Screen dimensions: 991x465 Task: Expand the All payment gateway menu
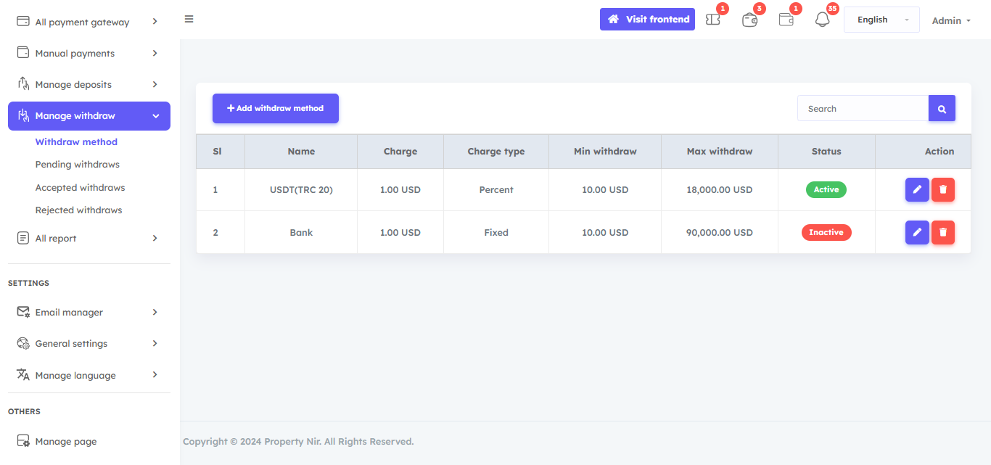[x=89, y=22]
